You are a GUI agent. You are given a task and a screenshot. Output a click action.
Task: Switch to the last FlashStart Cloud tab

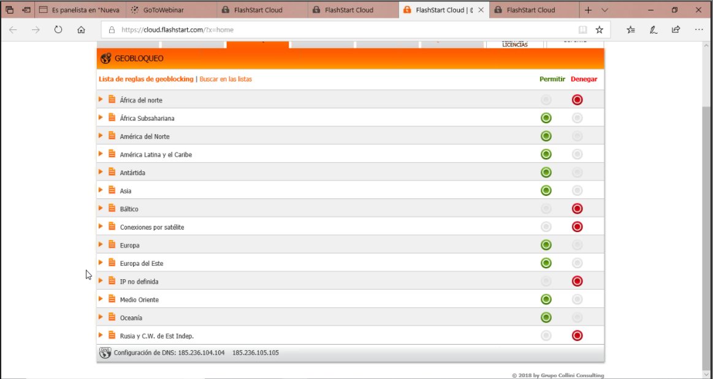click(x=534, y=10)
